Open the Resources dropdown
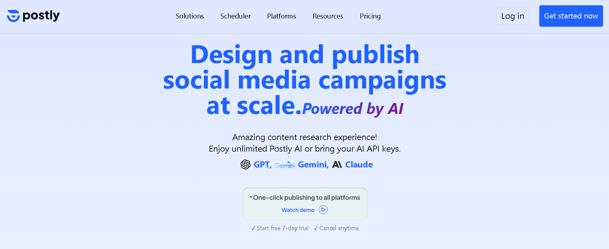The width and height of the screenshot is (609, 249). coord(328,16)
